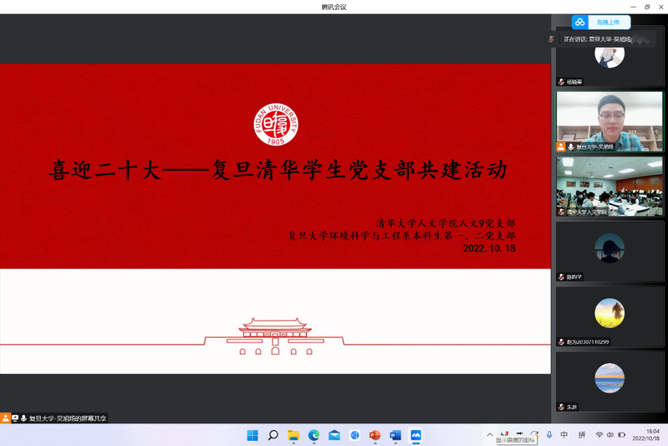668x446 pixels.
Task: Open the clock showing 18:04
Action: [x=645, y=435]
